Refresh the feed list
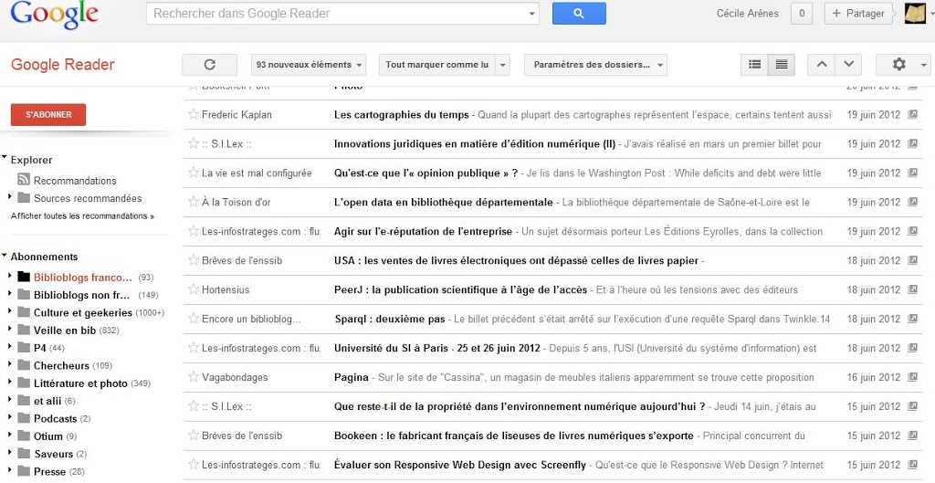Image resolution: width=935 pixels, height=483 pixels. click(x=209, y=65)
